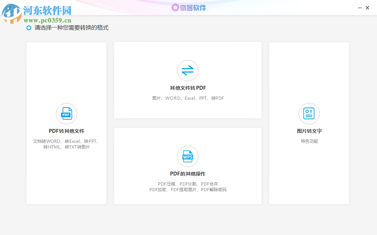Select PDF合并 from the other operations

coord(210,184)
